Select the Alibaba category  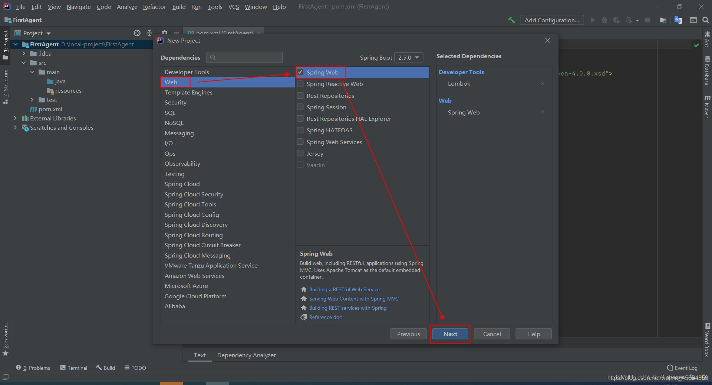click(228, 306)
